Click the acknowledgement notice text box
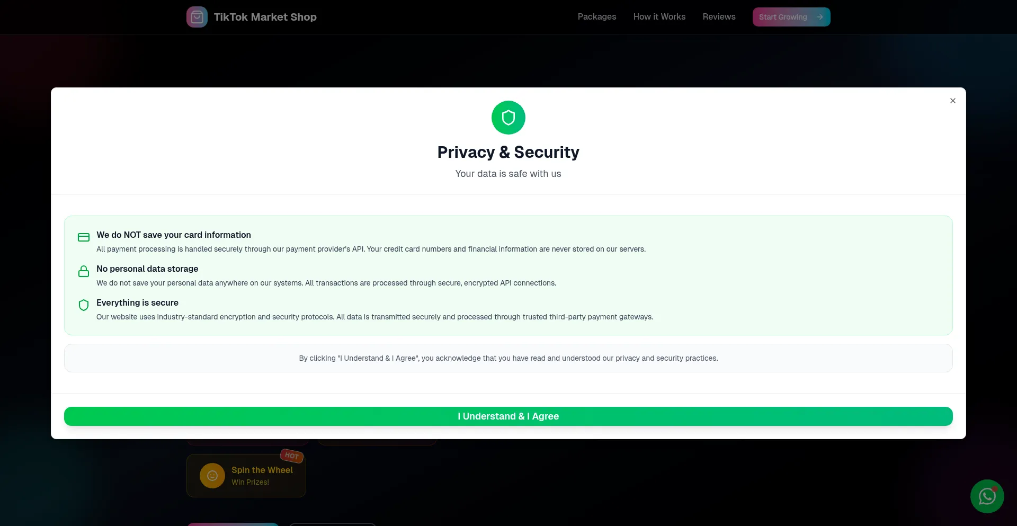Viewport: 1017px width, 526px height. coord(508,359)
